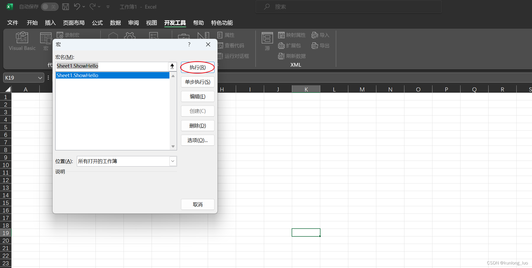The image size is (532, 268).
Task: Click the macro name input field
Action: (x=112, y=66)
